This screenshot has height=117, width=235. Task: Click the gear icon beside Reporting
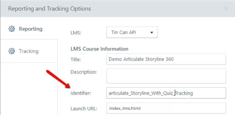(x=12, y=29)
